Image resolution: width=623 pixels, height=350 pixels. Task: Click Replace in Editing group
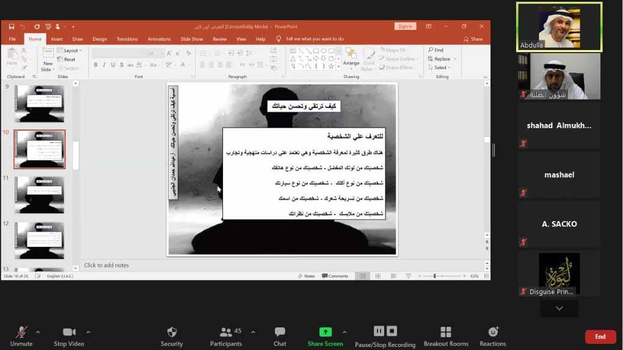pos(439,59)
